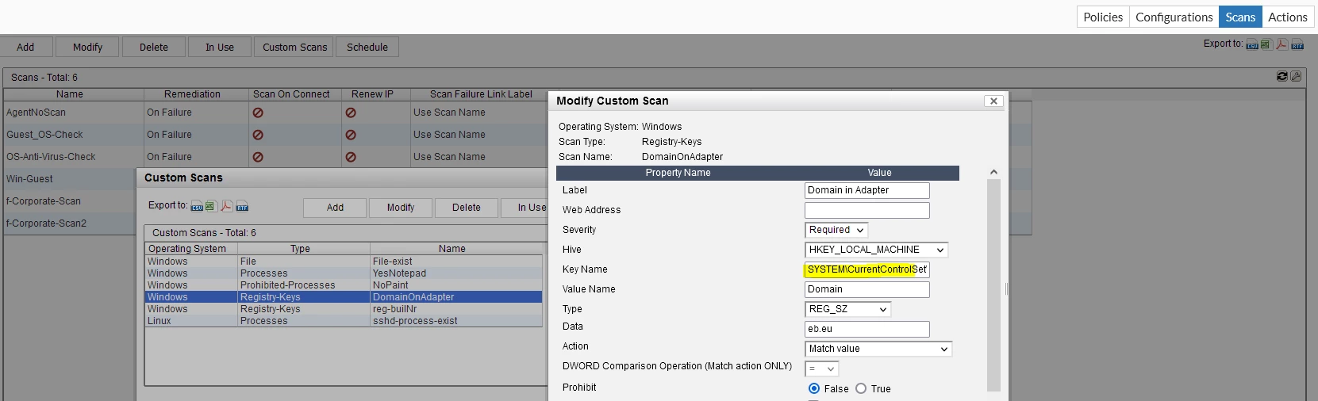This screenshot has height=401, width=1318.
Task: Click In Use in Custom Scans dialog
Action: [x=525, y=208]
